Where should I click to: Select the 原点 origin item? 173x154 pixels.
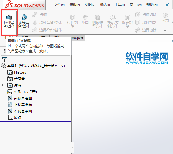(14, 117)
